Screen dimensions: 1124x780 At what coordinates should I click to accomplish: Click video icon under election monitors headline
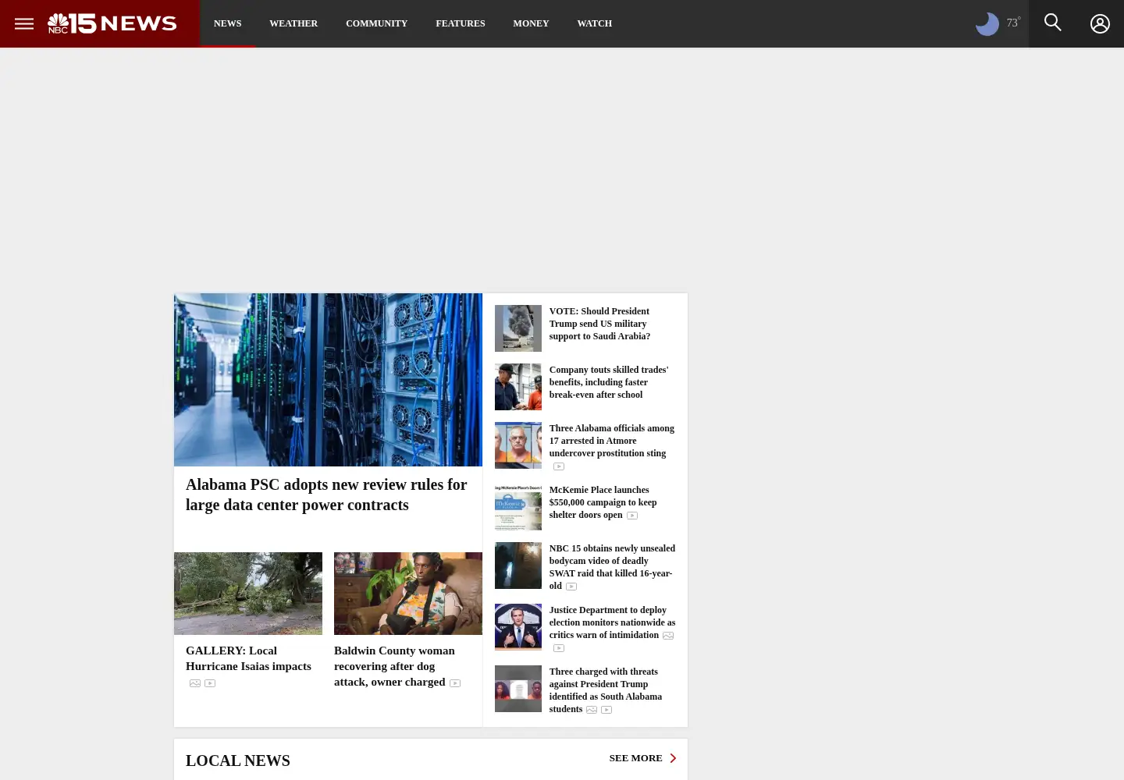(559, 648)
